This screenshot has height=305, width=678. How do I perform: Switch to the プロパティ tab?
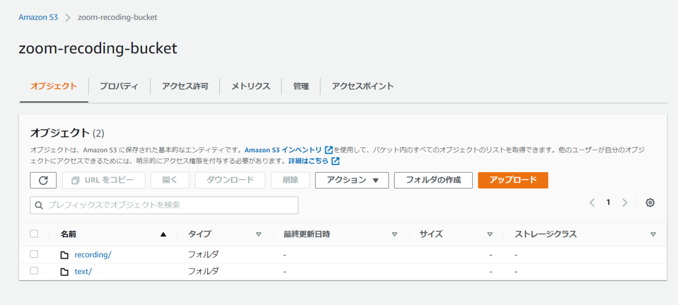pos(119,86)
